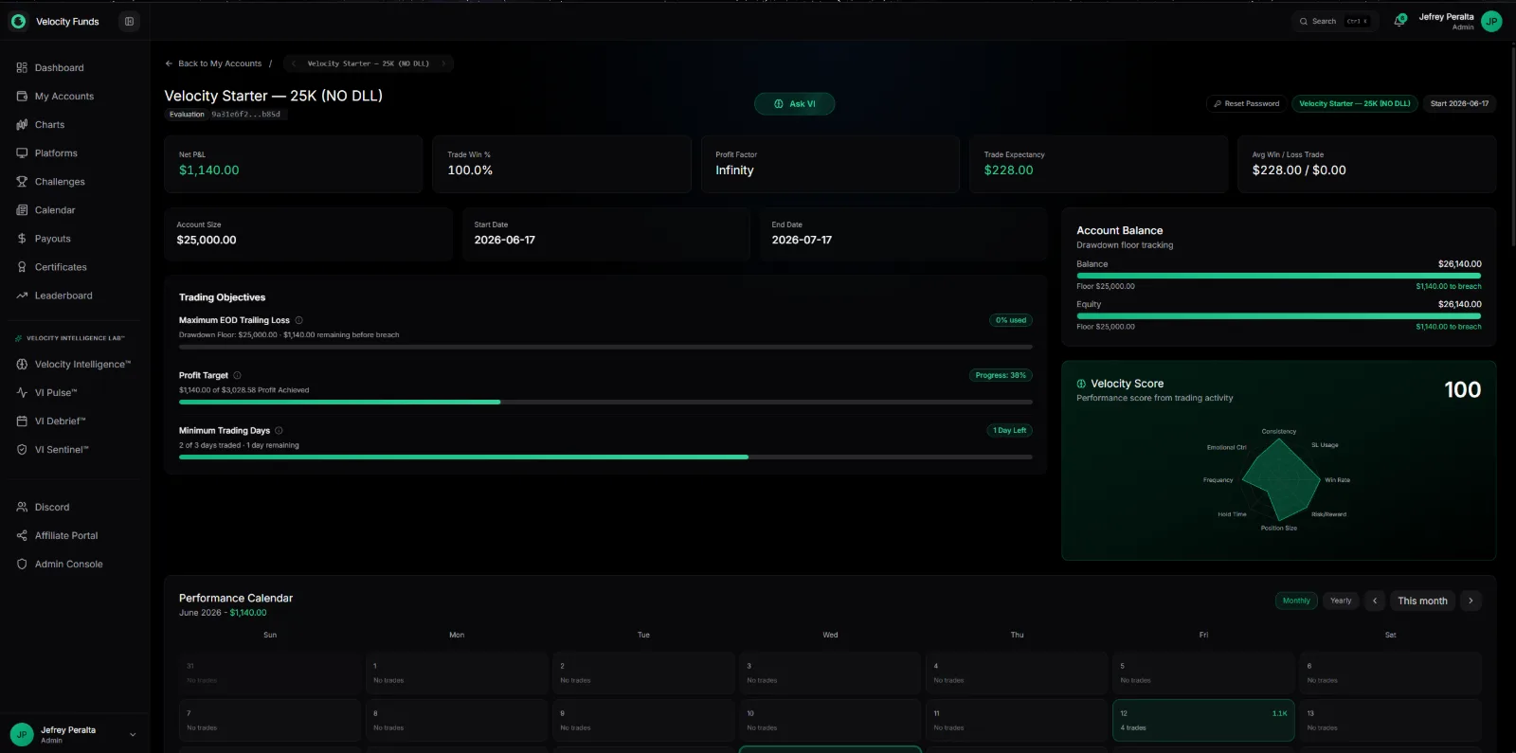Click the Minimum Trading Days progress bar
The width and height of the screenshot is (1516, 753).
coord(605,457)
